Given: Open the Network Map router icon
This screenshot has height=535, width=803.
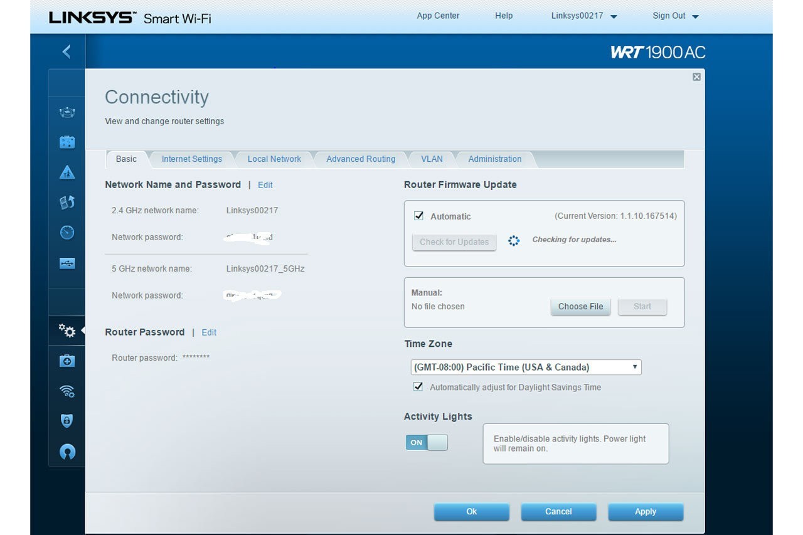Looking at the screenshot, I should pyautogui.click(x=67, y=113).
